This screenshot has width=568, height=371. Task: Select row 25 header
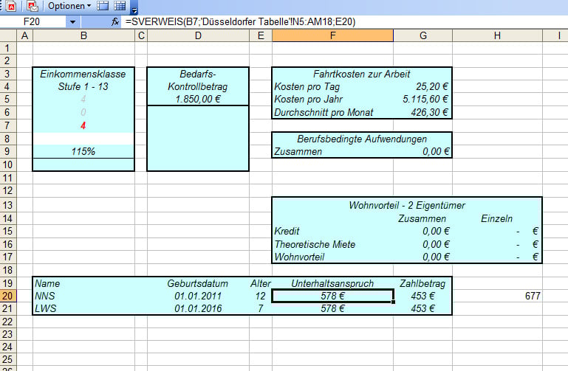(x=8, y=359)
